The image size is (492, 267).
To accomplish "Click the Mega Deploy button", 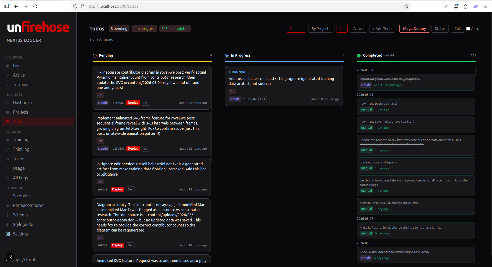I will point(414,29).
